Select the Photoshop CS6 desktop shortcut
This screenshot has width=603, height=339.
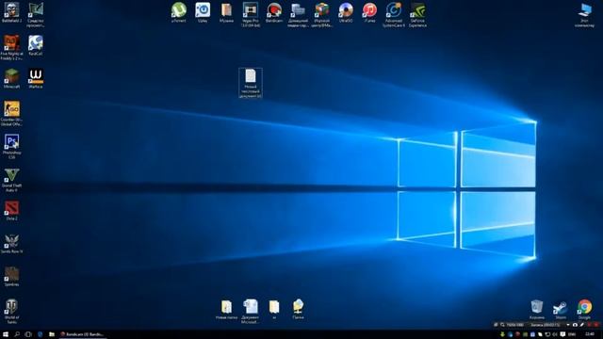pyautogui.click(x=12, y=147)
